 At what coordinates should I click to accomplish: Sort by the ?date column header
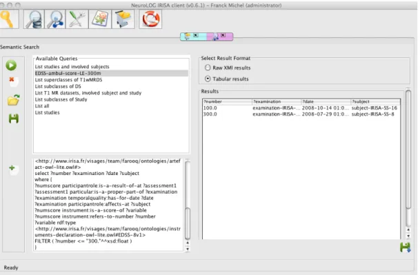pyautogui.click(x=326, y=101)
